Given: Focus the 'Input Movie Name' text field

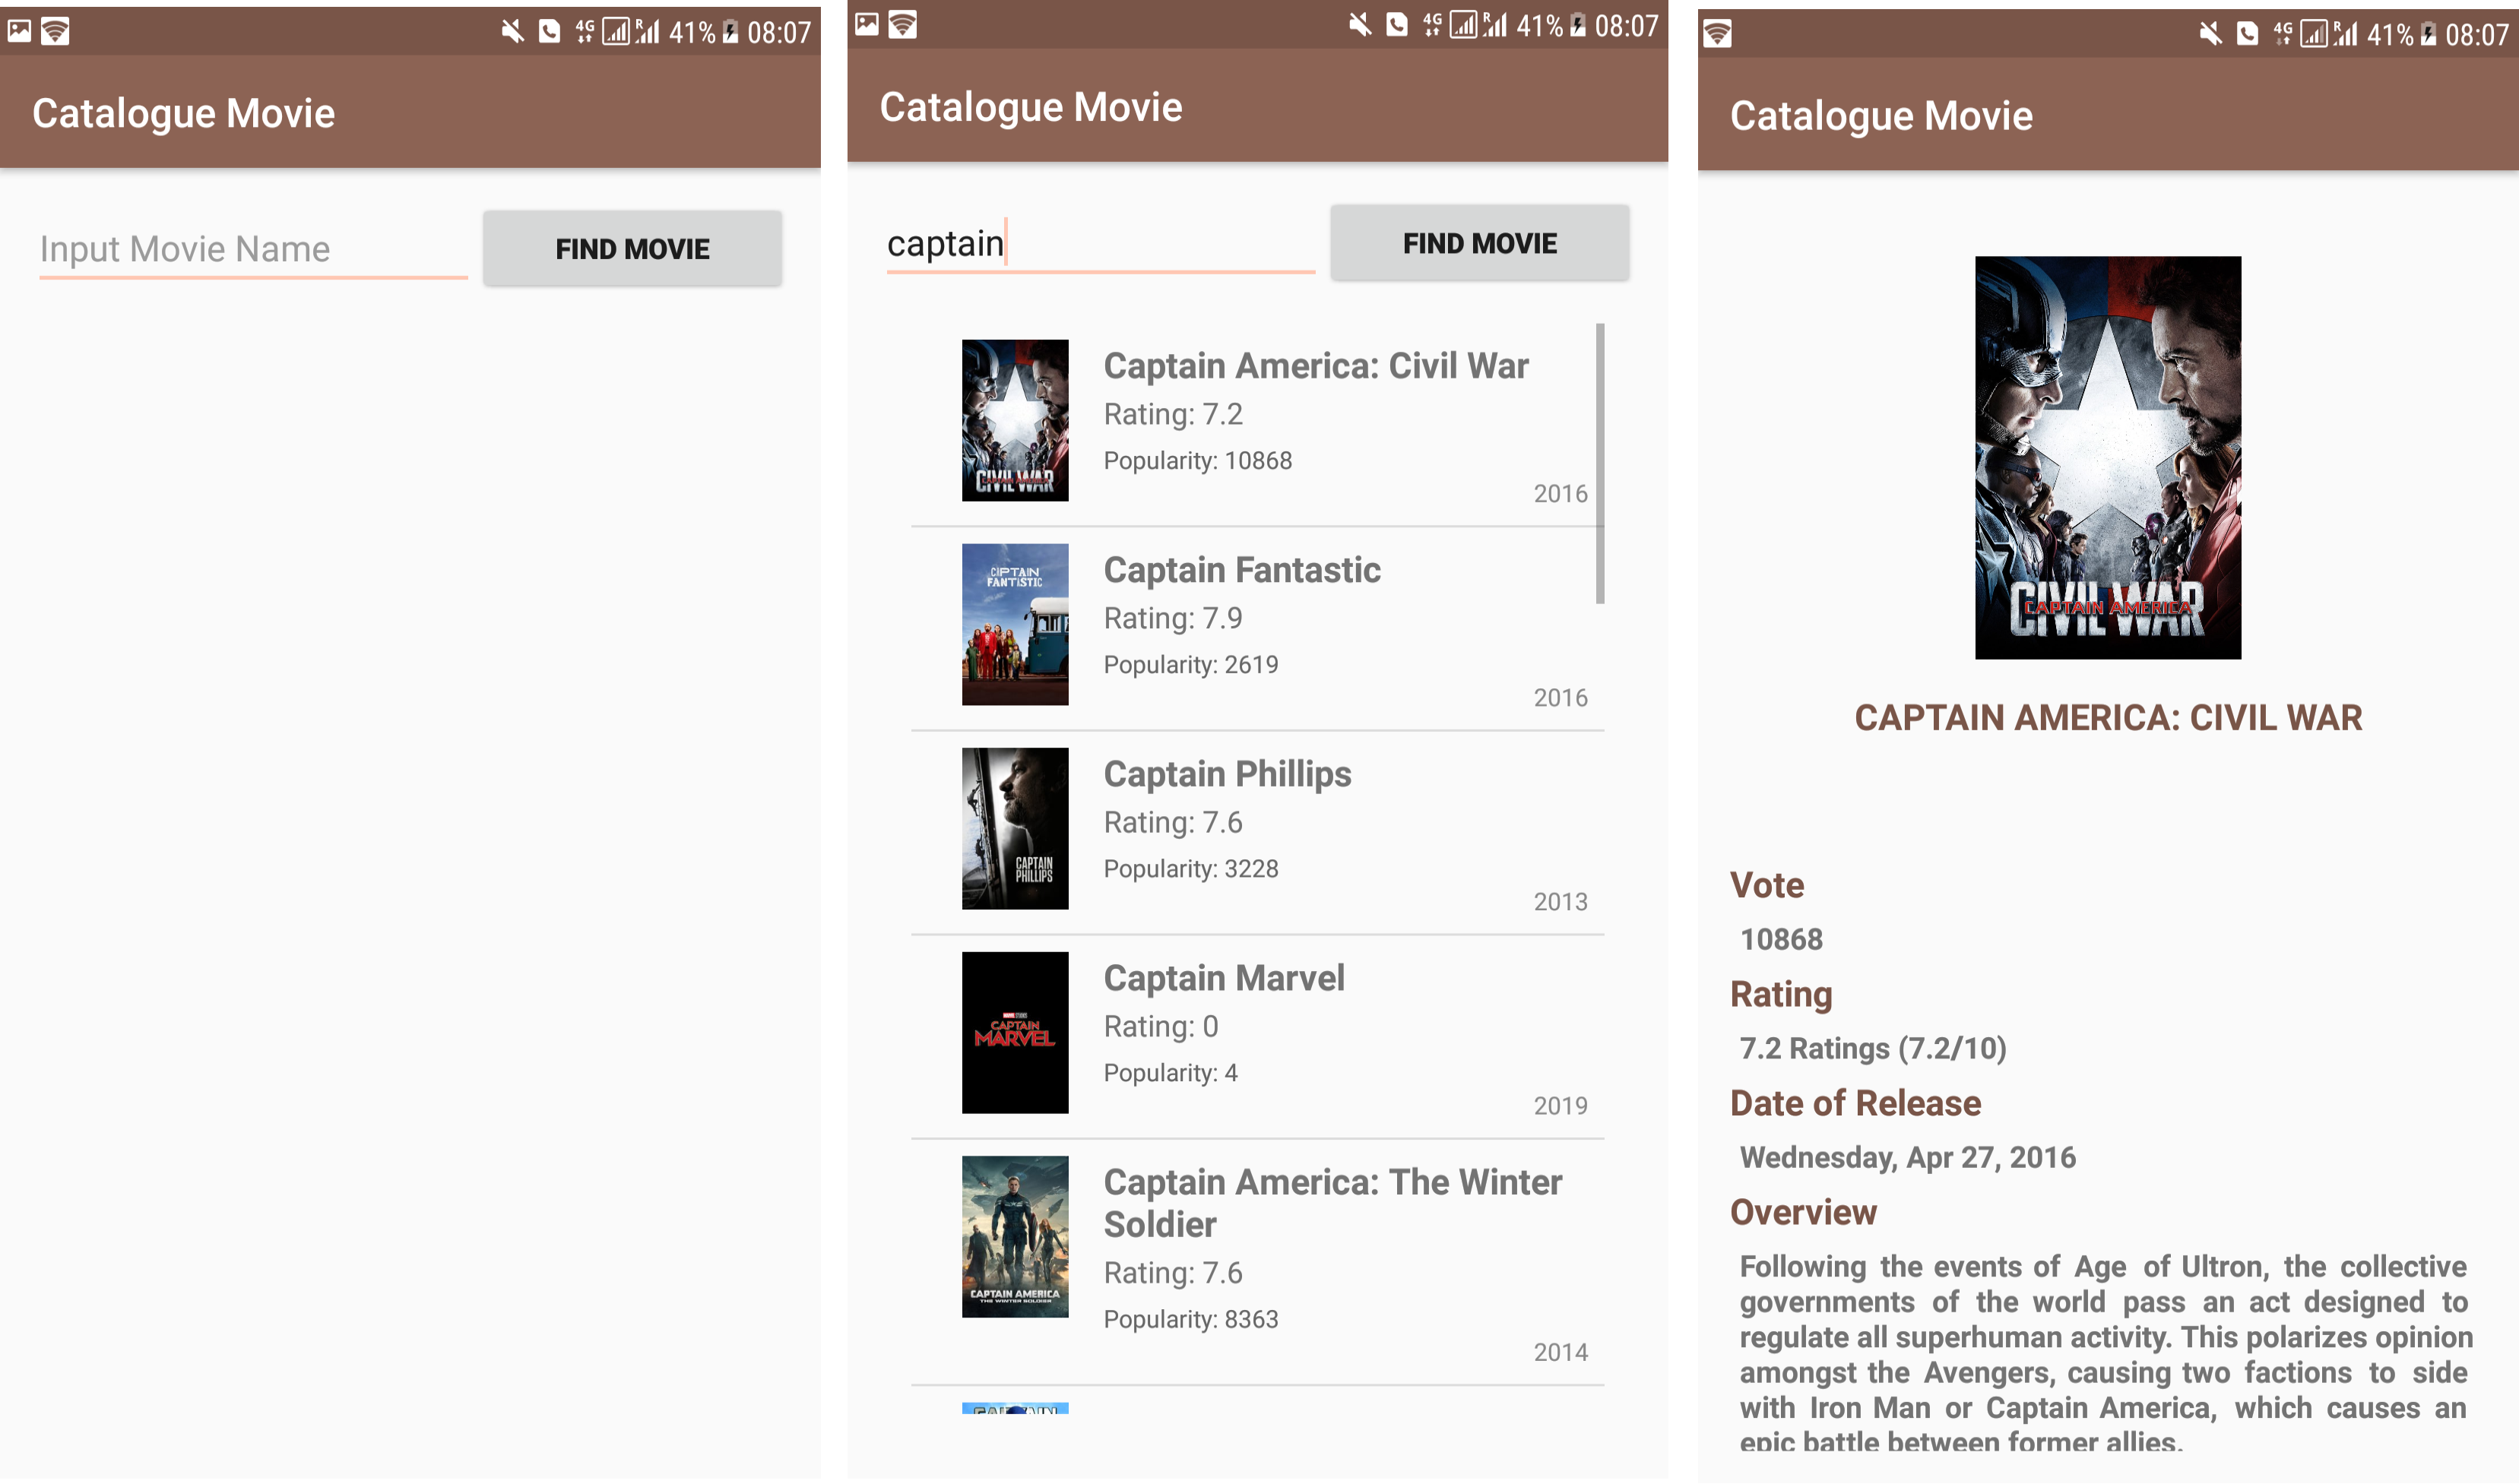Looking at the screenshot, I should (x=253, y=249).
